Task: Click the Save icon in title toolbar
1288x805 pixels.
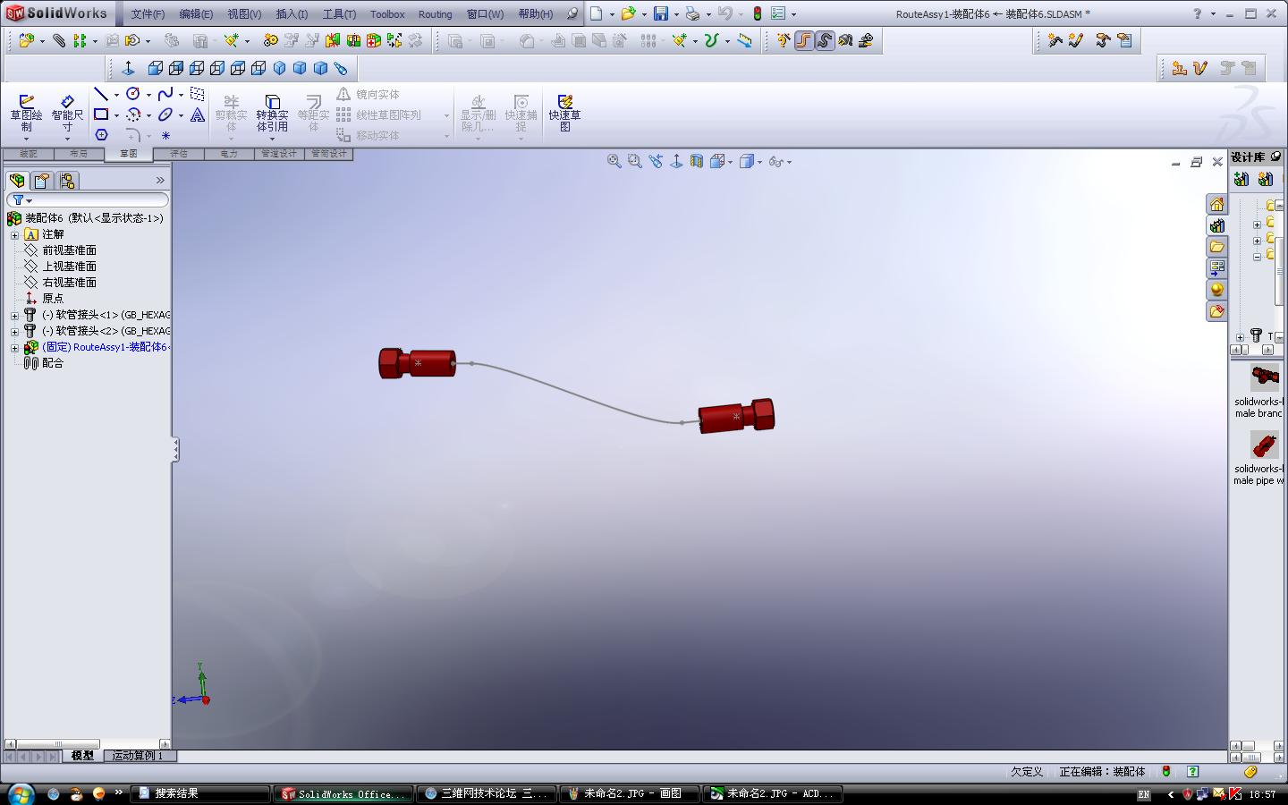Action: click(660, 13)
